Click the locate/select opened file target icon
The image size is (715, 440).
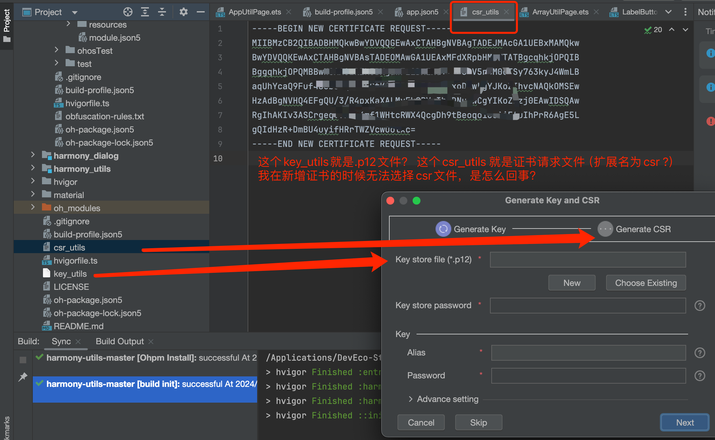[x=128, y=12]
